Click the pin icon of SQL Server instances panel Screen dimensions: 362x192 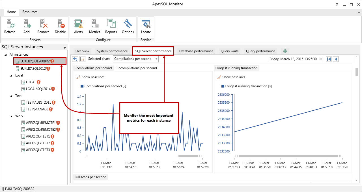tap(64, 47)
